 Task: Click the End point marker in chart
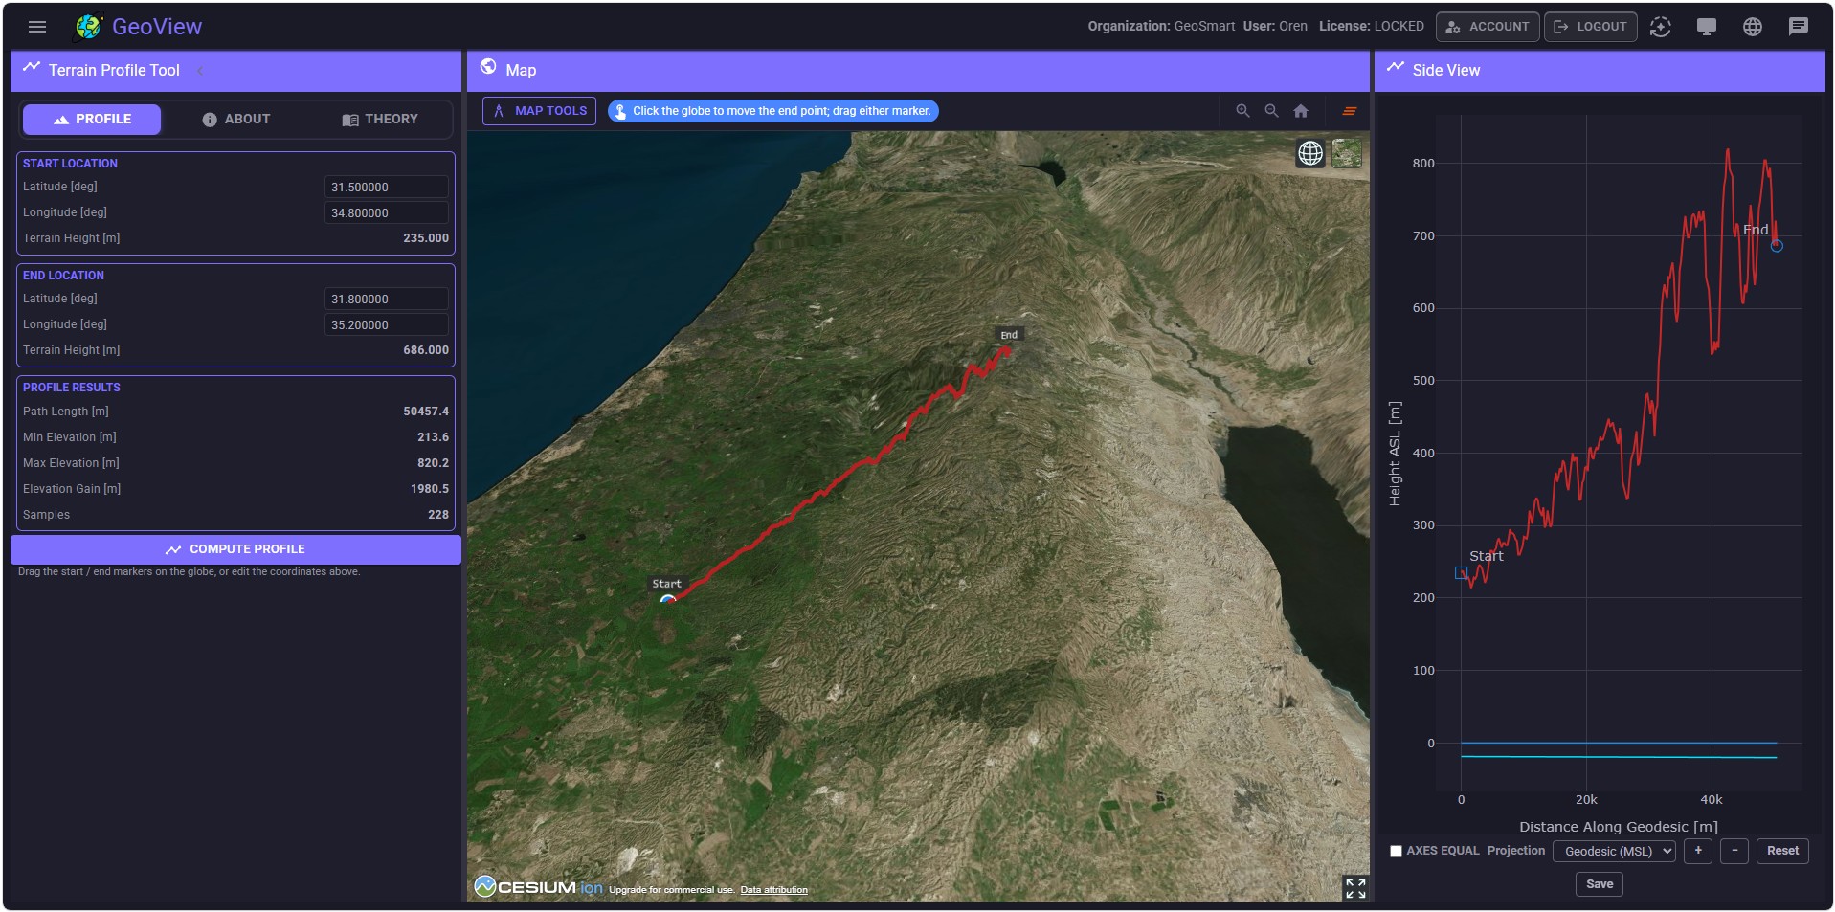tap(1777, 246)
